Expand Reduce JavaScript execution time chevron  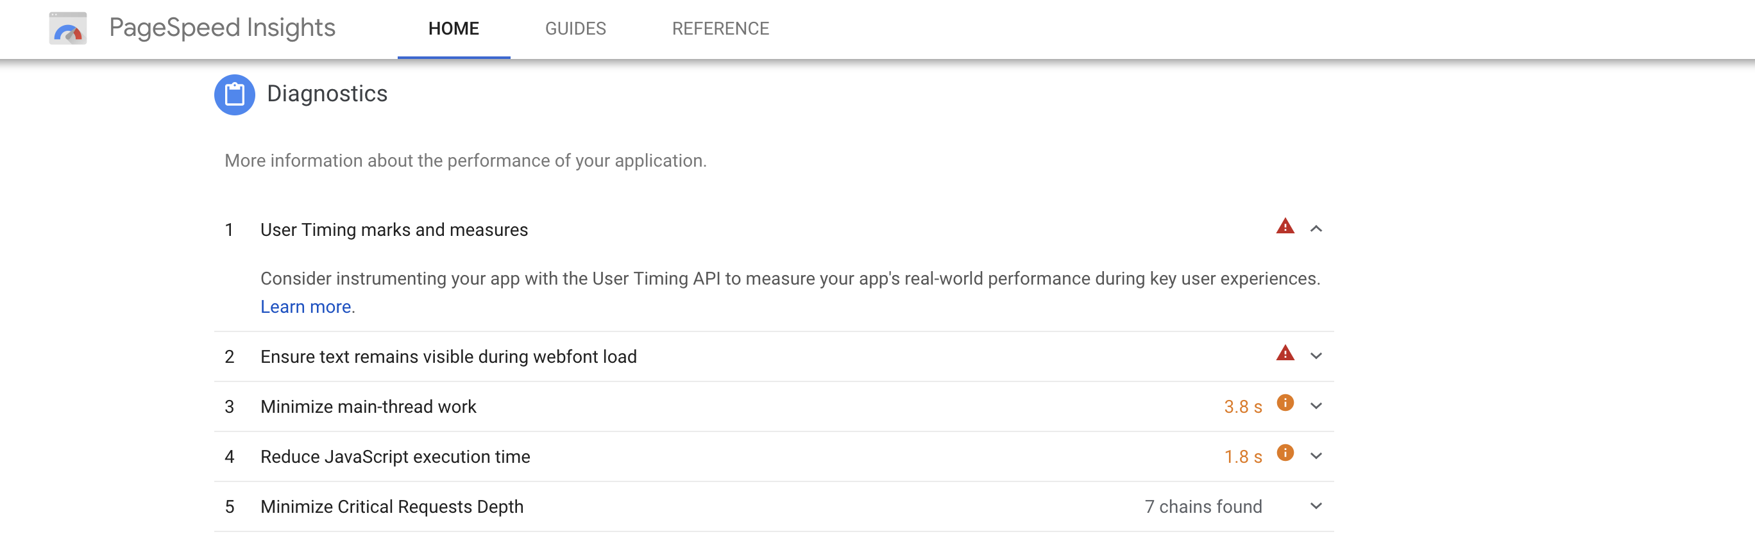1316,456
